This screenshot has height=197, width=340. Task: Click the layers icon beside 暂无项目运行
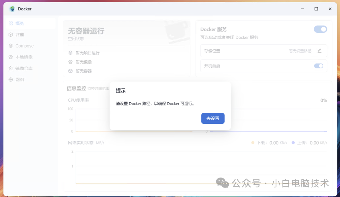pyautogui.click(x=71, y=53)
